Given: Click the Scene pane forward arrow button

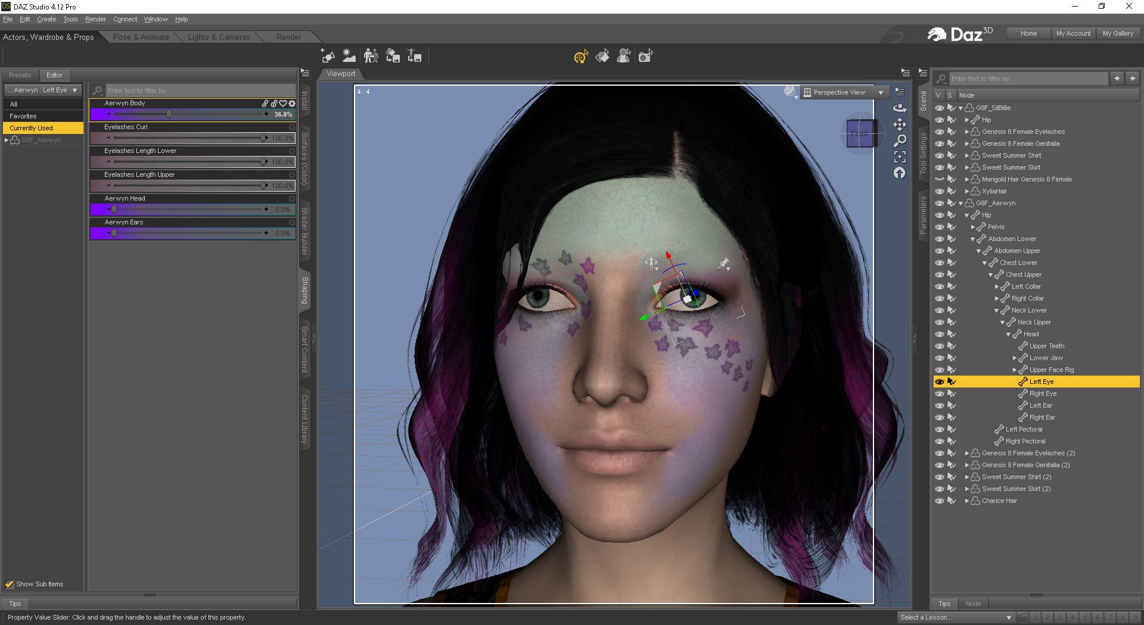Looking at the screenshot, I should click(1133, 78).
